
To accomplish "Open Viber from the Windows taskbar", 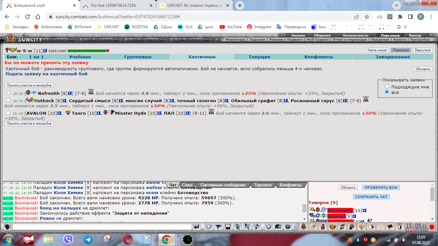I will pos(68,239).
